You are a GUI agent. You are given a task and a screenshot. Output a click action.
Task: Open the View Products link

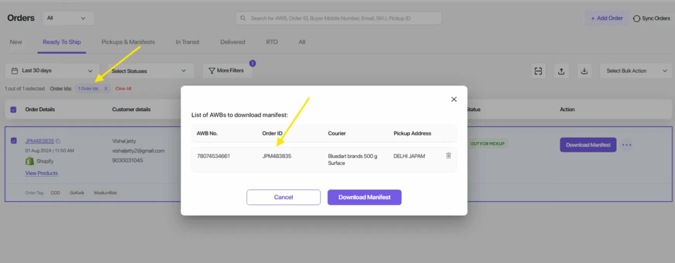[41, 173]
